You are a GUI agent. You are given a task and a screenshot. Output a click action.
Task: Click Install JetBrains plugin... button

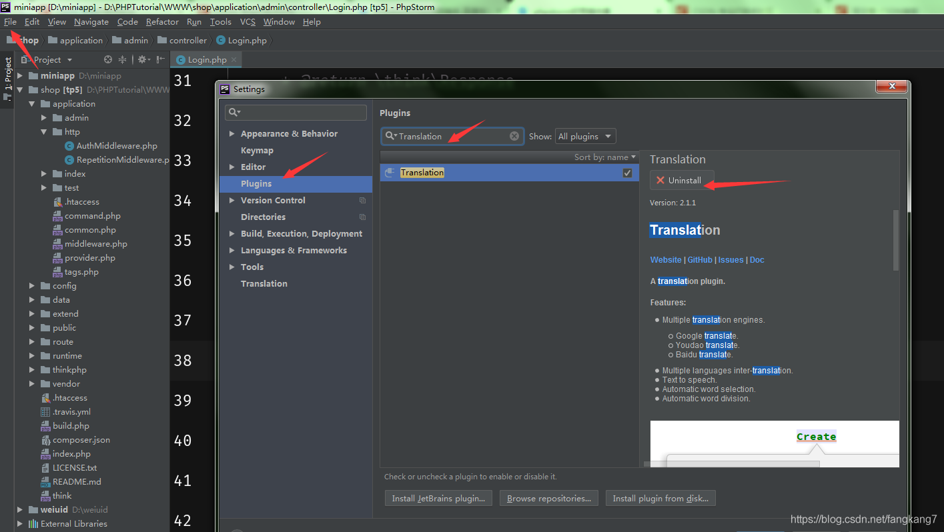pyautogui.click(x=439, y=498)
